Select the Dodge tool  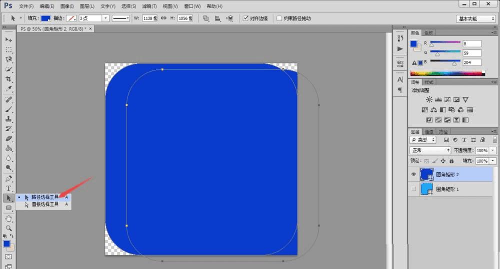[8, 168]
